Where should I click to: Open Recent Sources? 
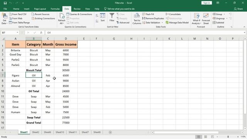pyautogui.click(x=40, y=14)
